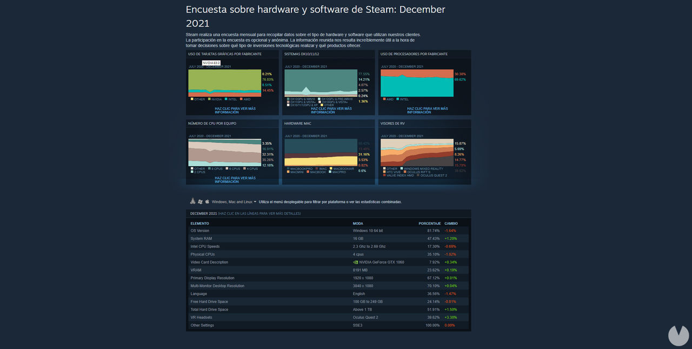Image resolution: width=692 pixels, height=349 pixels.
Task: Expand the System RAM row
Action: point(328,239)
